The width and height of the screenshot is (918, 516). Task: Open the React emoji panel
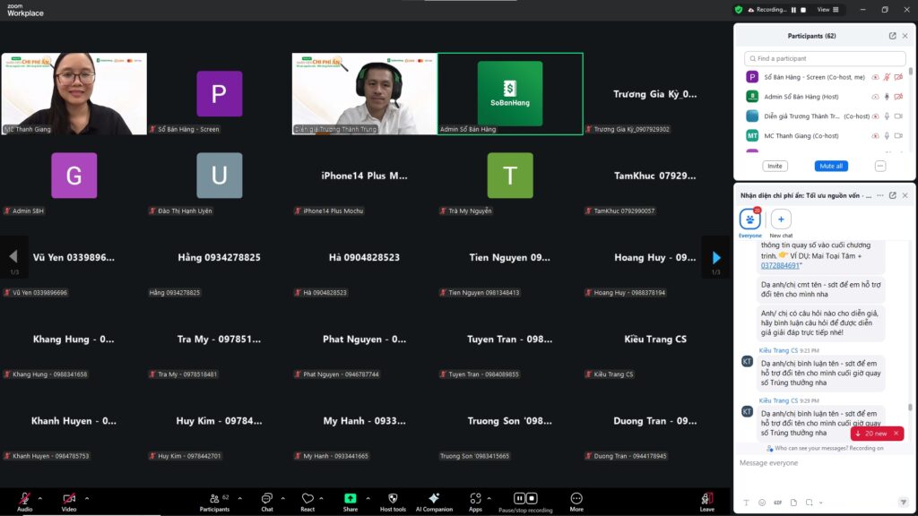coord(307,499)
